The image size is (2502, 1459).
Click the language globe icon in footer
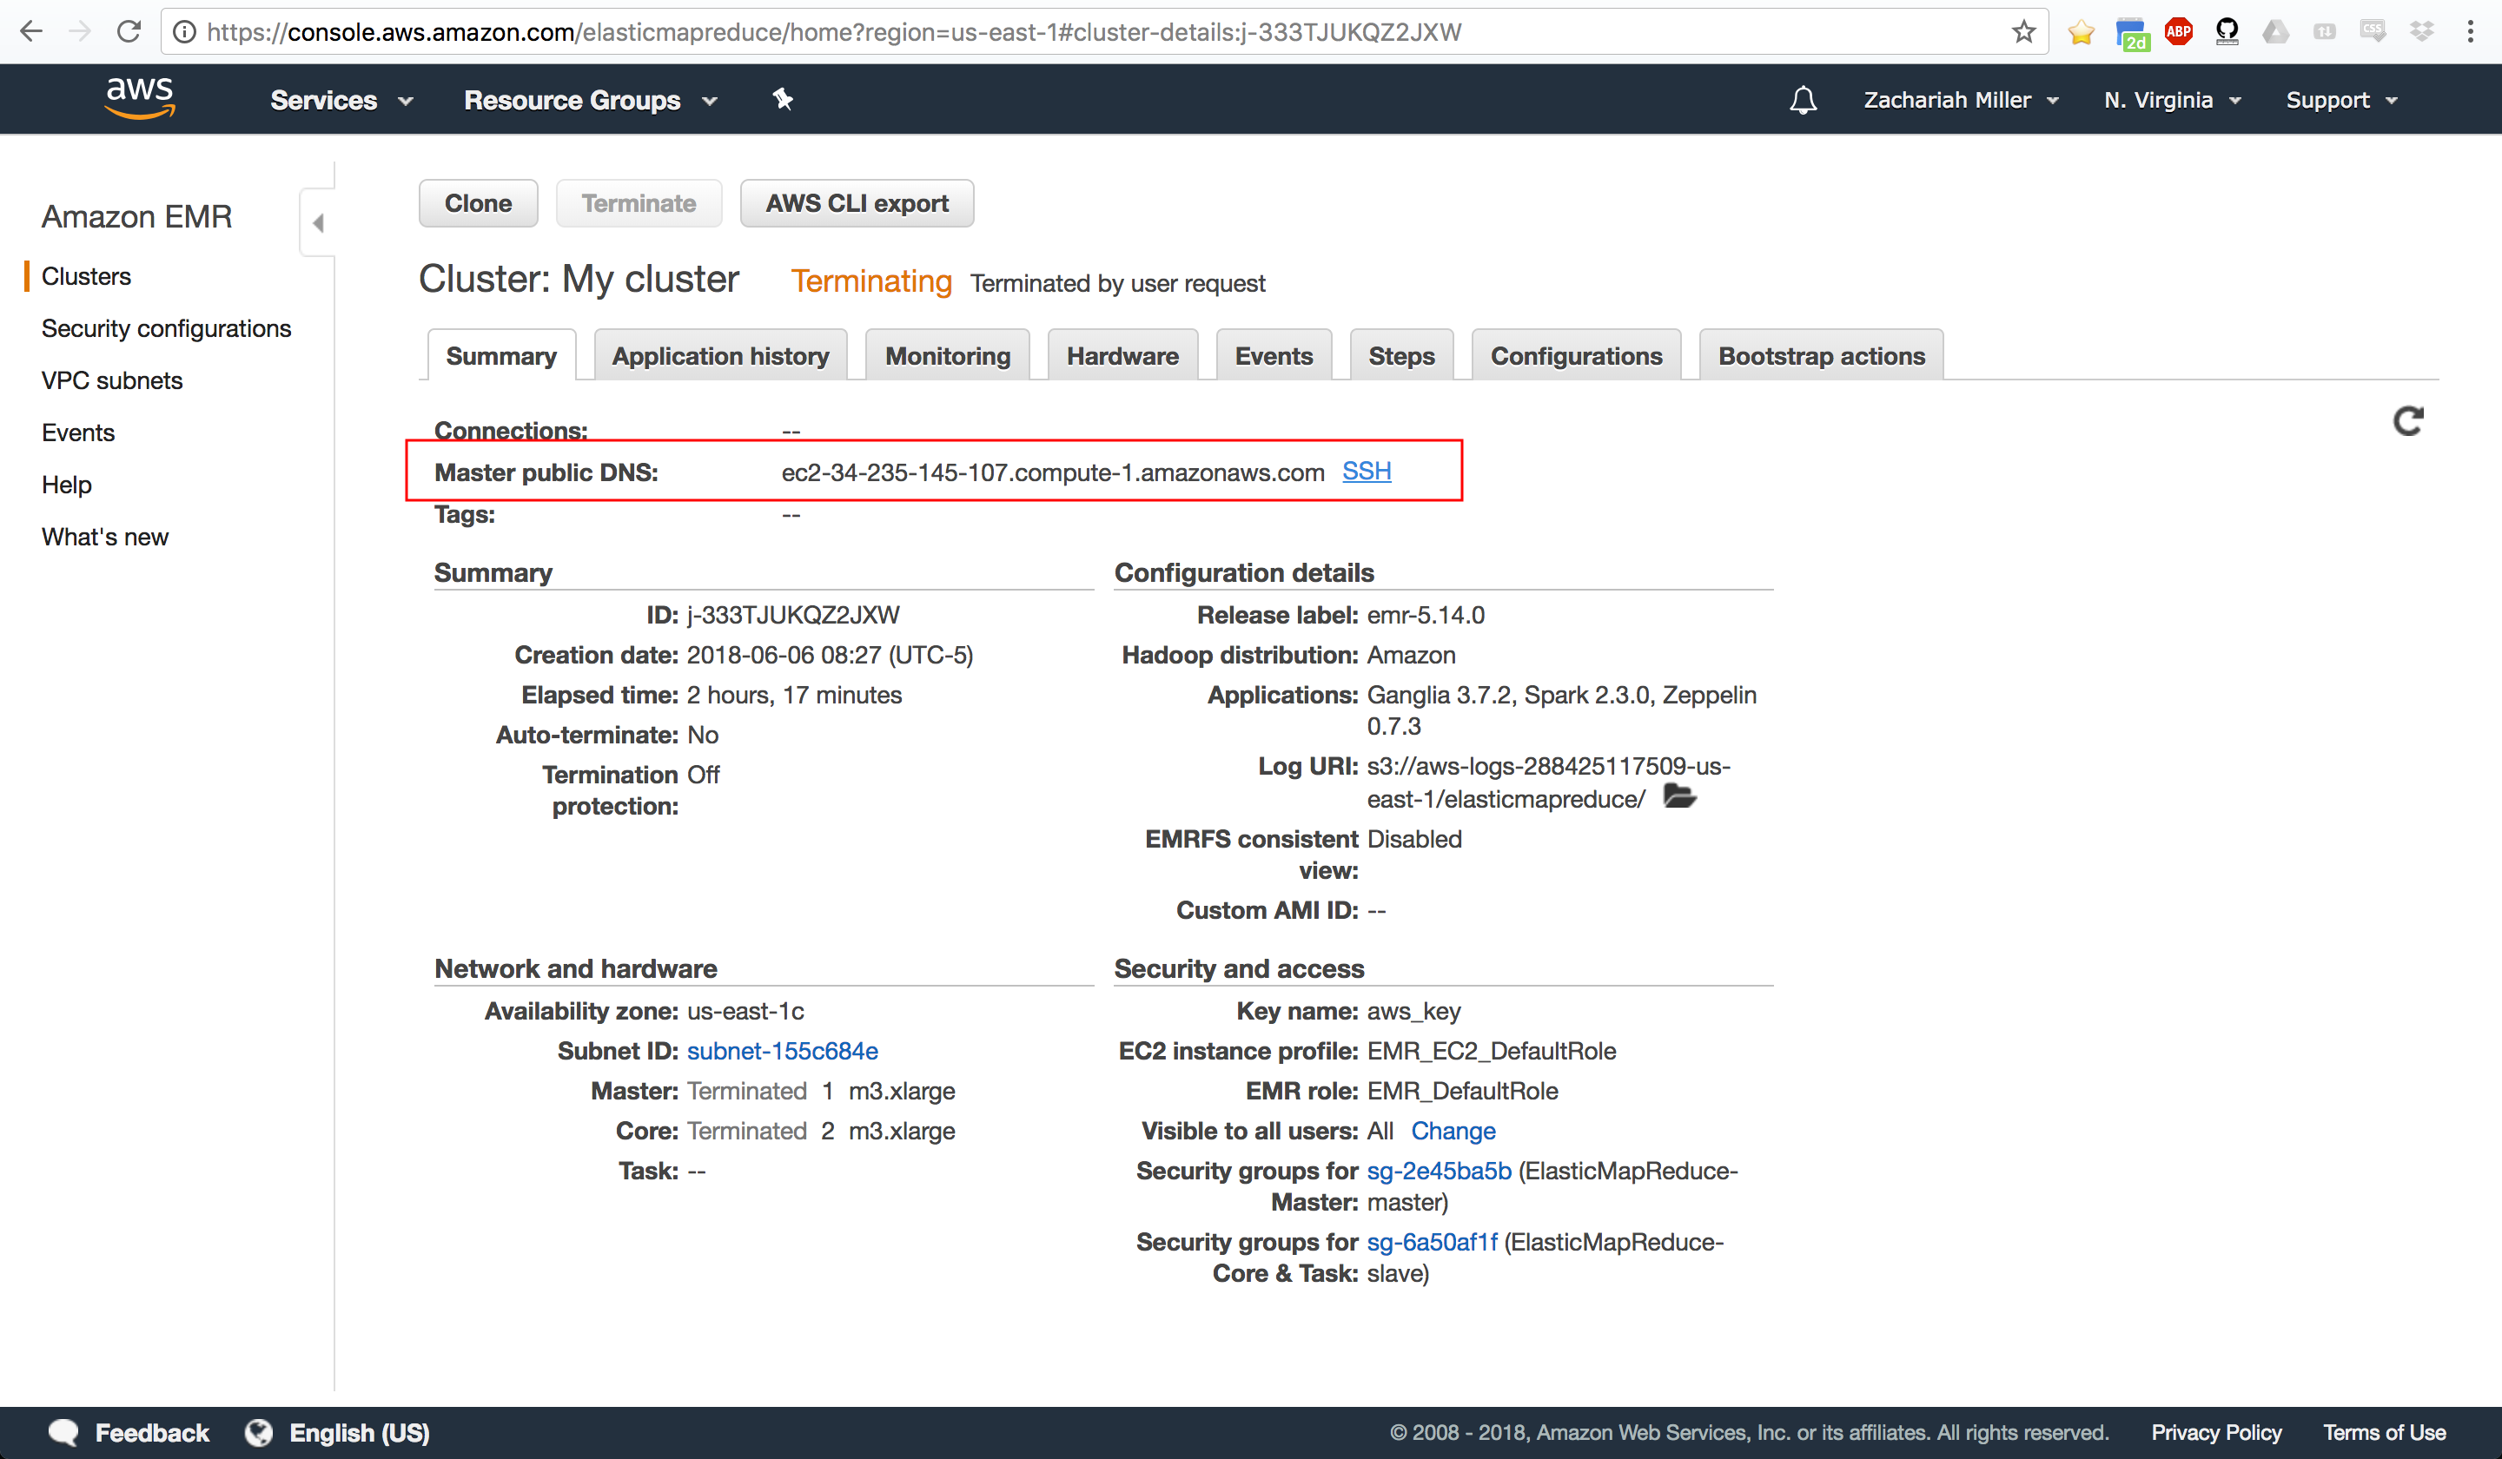(259, 1432)
